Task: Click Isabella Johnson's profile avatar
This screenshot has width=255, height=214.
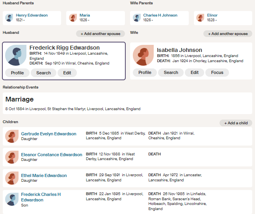Action: click(143, 55)
